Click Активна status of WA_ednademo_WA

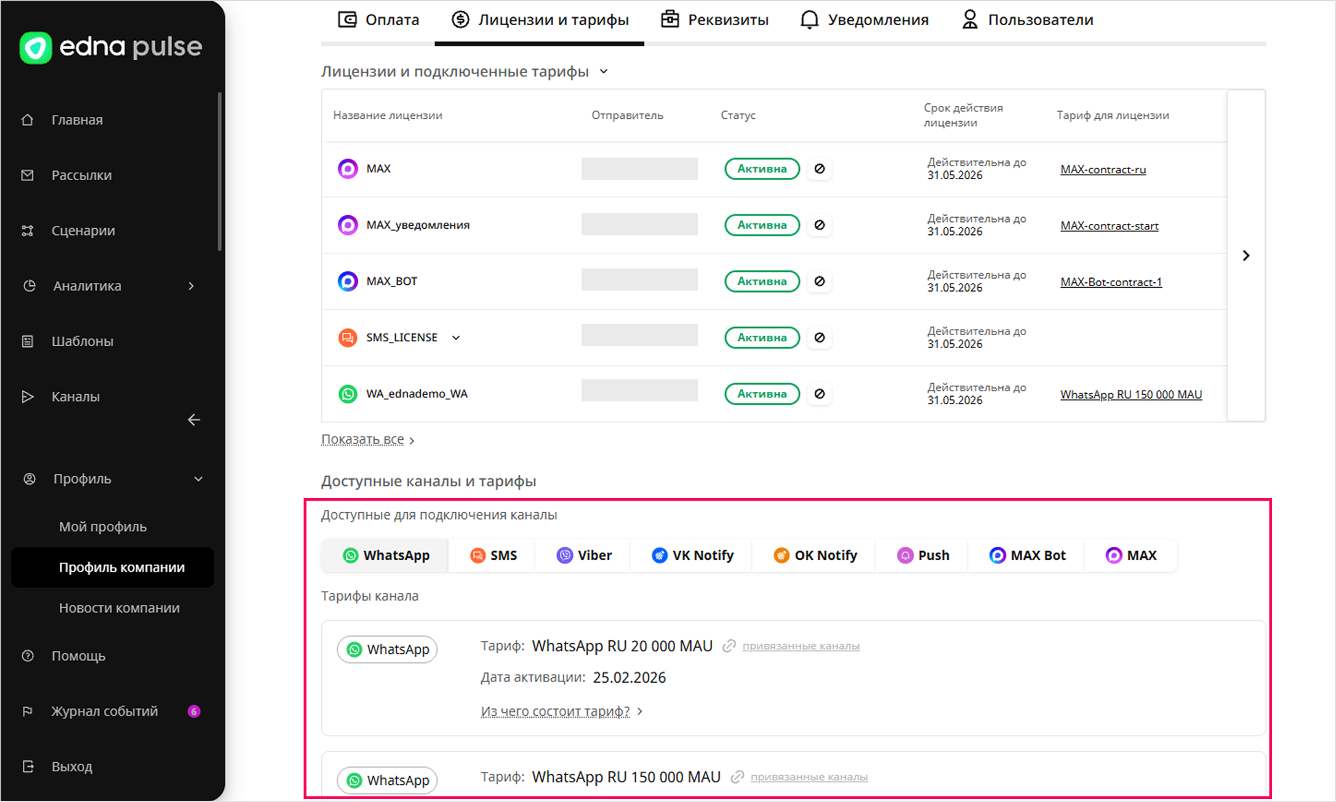coord(762,394)
